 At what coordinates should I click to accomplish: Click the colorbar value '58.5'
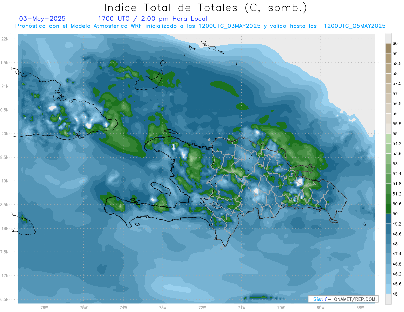(x=397, y=63)
